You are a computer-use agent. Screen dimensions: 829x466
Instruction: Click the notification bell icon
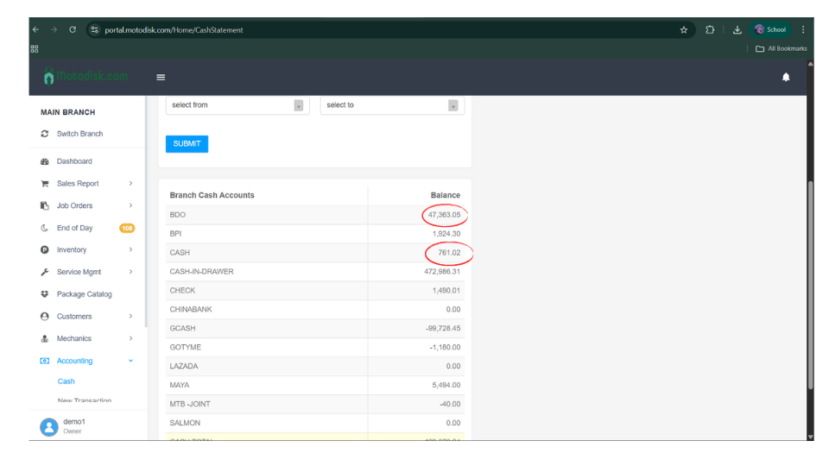coord(786,78)
